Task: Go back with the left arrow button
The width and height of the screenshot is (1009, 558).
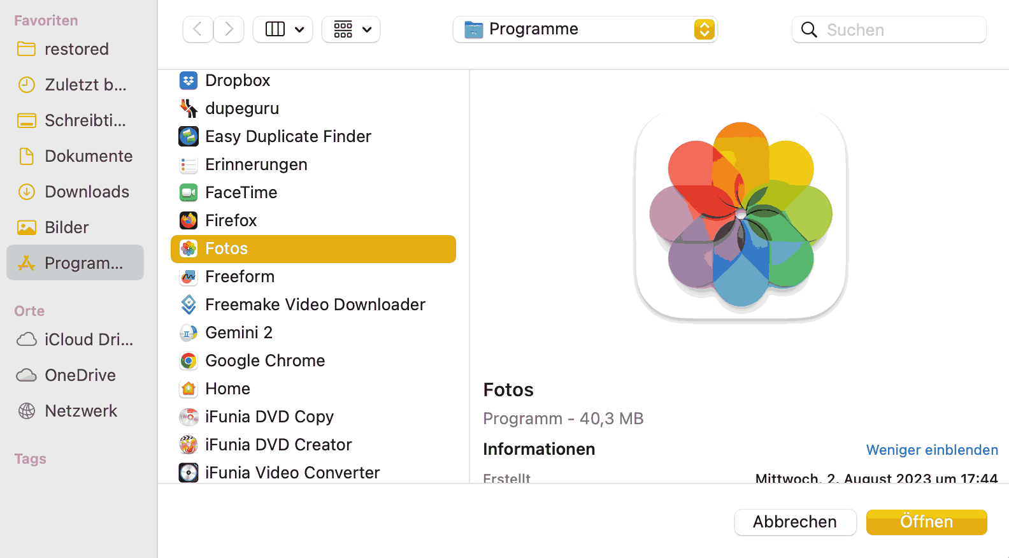Action: (x=198, y=29)
